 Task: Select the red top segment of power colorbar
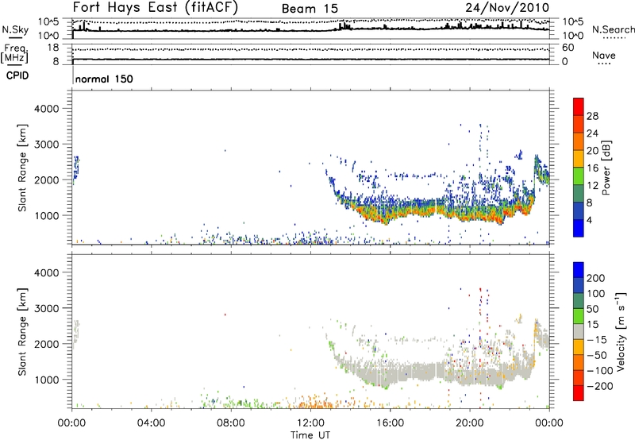[579, 106]
